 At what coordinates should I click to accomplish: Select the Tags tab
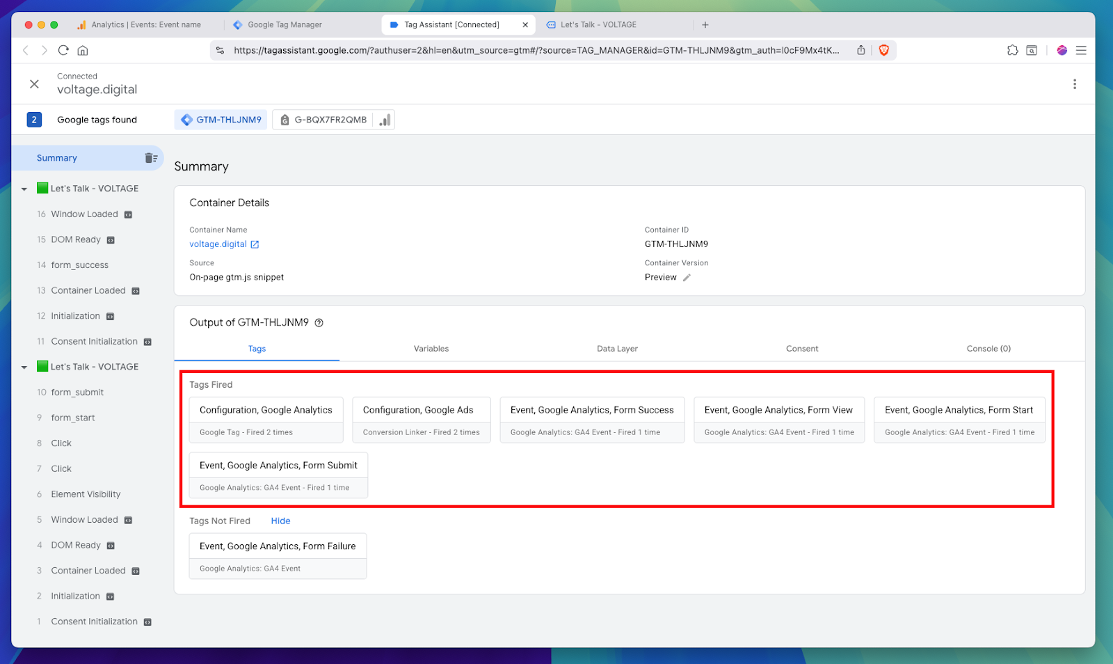click(x=257, y=349)
